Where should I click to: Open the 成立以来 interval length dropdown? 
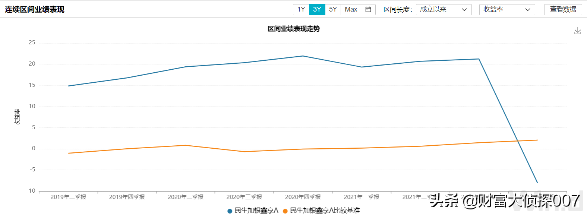point(444,10)
